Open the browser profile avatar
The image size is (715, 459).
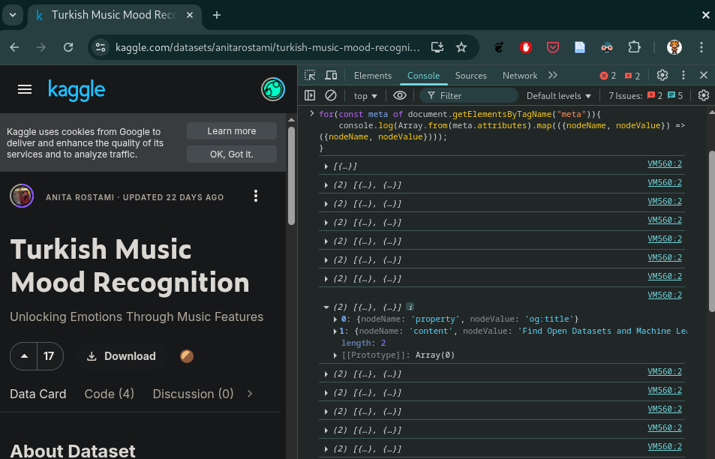coord(674,47)
